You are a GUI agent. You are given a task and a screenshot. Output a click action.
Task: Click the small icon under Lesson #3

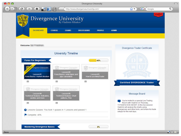[86, 81]
